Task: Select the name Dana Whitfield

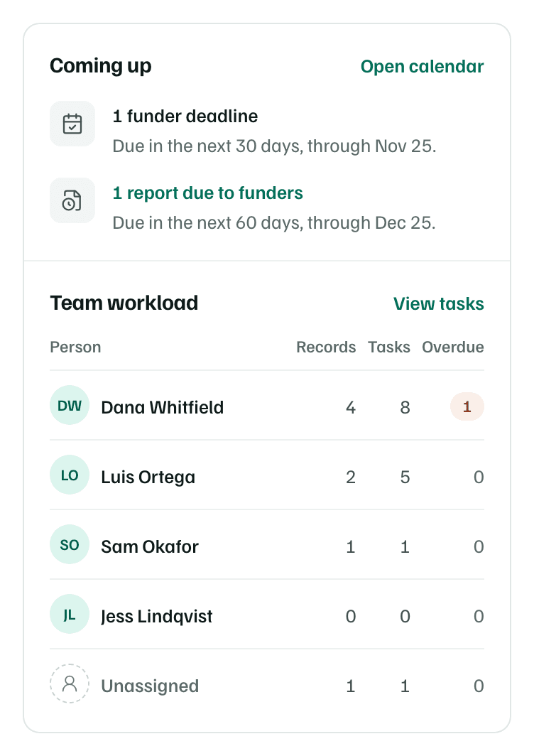Action: (163, 407)
